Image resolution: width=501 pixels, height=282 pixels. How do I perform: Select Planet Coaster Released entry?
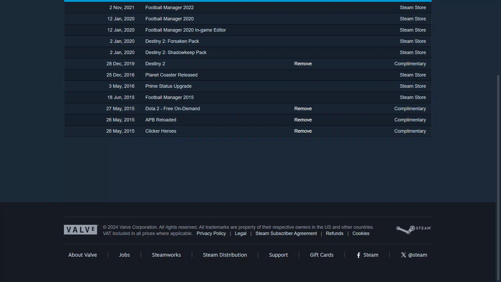click(248, 75)
